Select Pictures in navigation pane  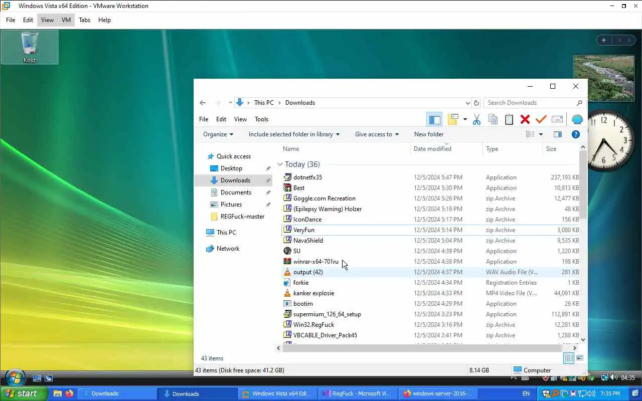click(x=231, y=205)
